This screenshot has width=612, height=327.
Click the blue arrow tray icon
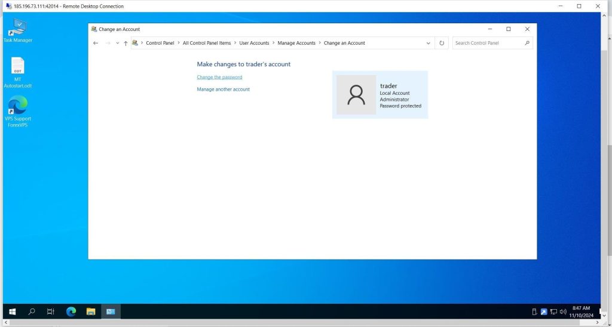(x=544, y=312)
